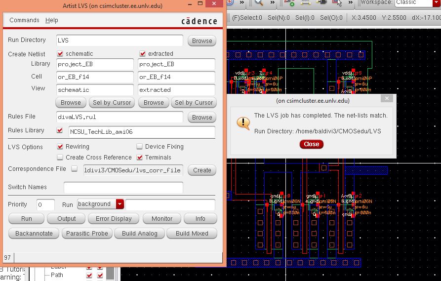Toggle the extracted Create Netlist checkbox
This screenshot has width=441, height=281.
pyautogui.click(x=143, y=53)
